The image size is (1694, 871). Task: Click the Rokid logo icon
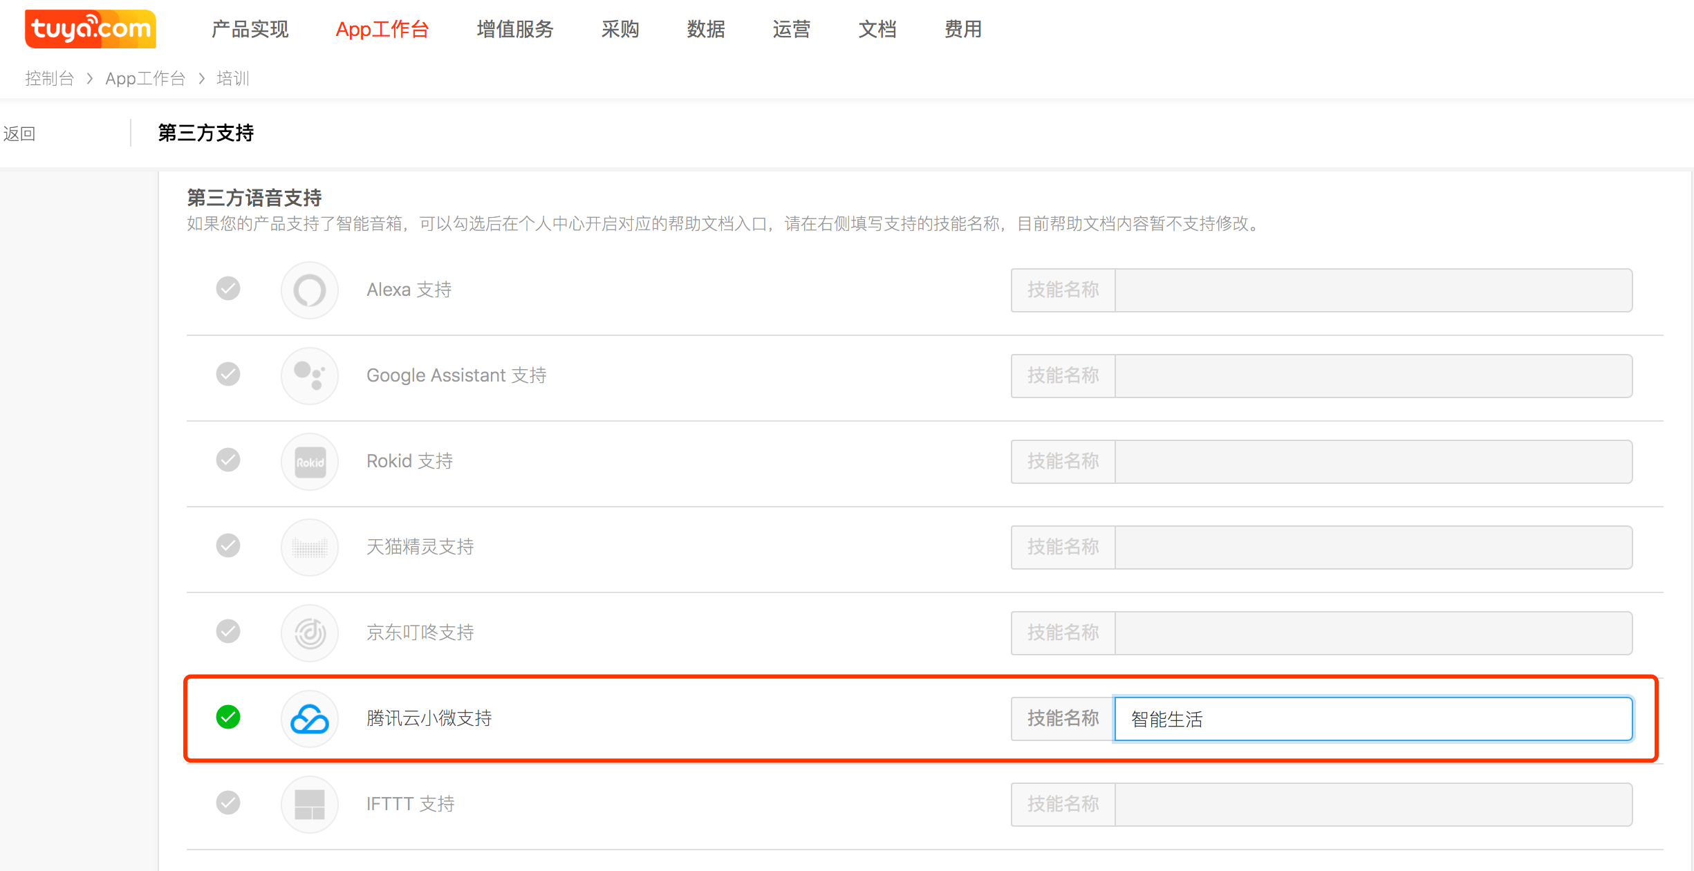point(310,461)
